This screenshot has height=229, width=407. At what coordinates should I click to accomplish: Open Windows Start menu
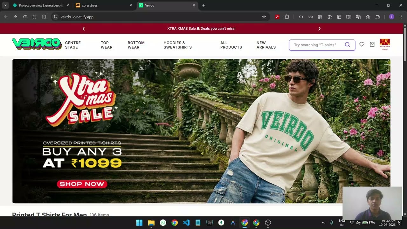(x=139, y=223)
